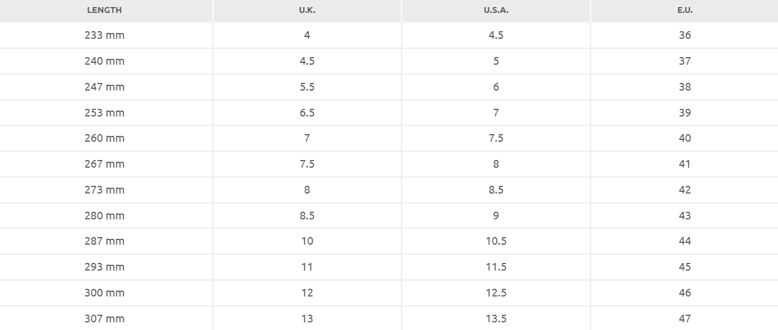Viewport: 778px width, 330px height.
Task: Pick the 280 mm length cell
Action: coord(105,216)
